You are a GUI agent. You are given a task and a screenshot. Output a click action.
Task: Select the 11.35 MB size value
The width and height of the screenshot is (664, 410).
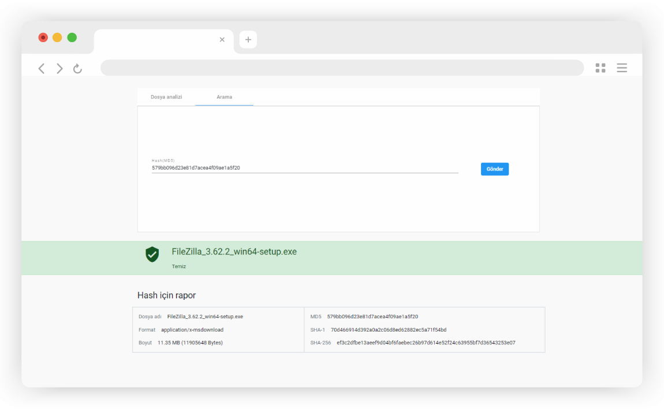tap(190, 343)
